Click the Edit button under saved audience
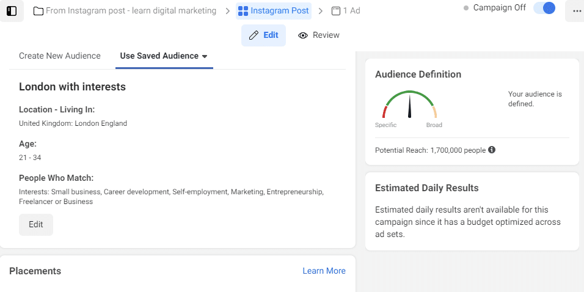The height and width of the screenshot is (292, 584). [36, 225]
